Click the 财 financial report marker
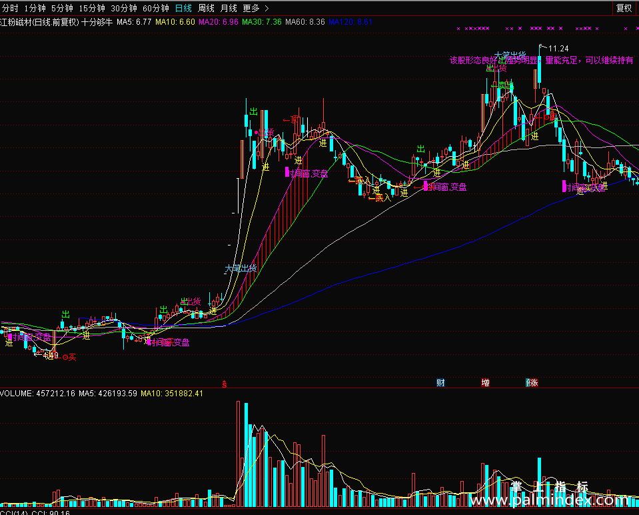The image size is (639, 515). tap(440, 383)
